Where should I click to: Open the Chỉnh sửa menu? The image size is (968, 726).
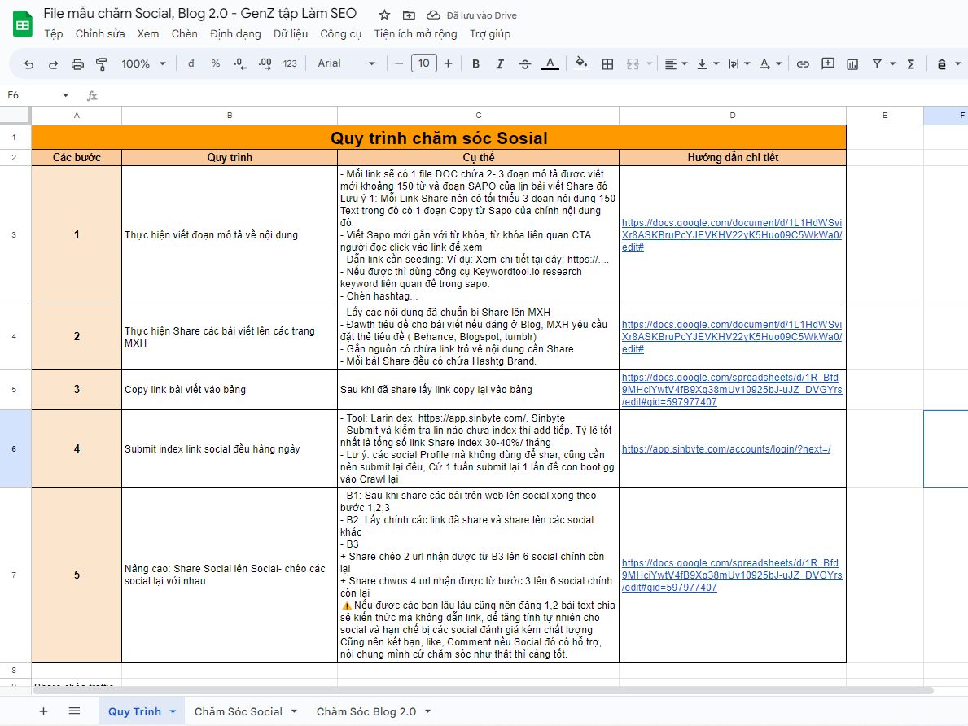[x=100, y=33]
